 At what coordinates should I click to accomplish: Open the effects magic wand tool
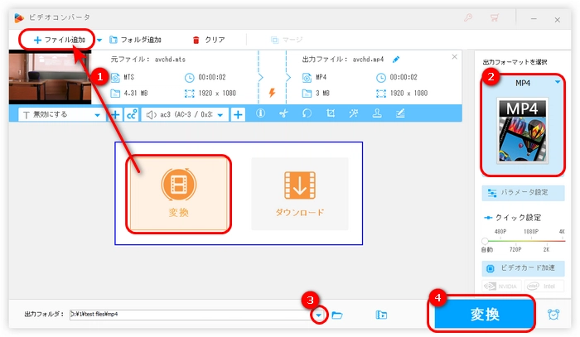(x=354, y=114)
